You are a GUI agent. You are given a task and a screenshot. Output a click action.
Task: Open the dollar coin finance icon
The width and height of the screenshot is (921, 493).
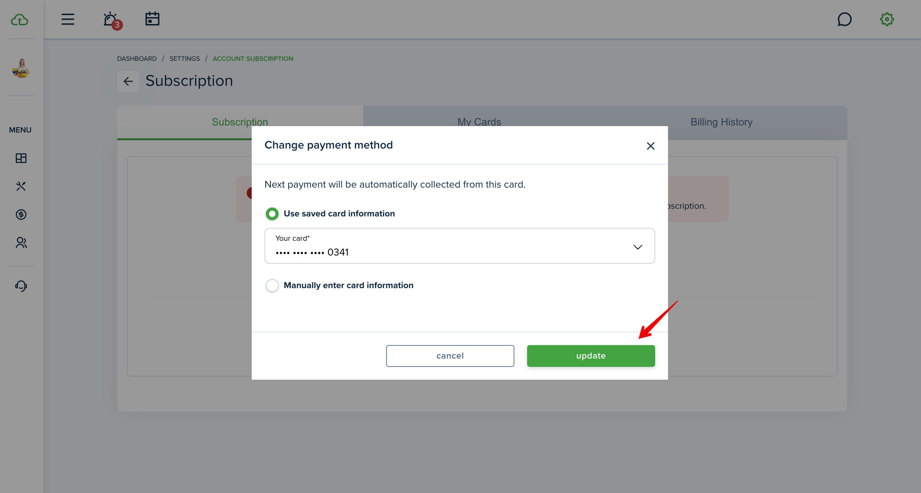(21, 214)
